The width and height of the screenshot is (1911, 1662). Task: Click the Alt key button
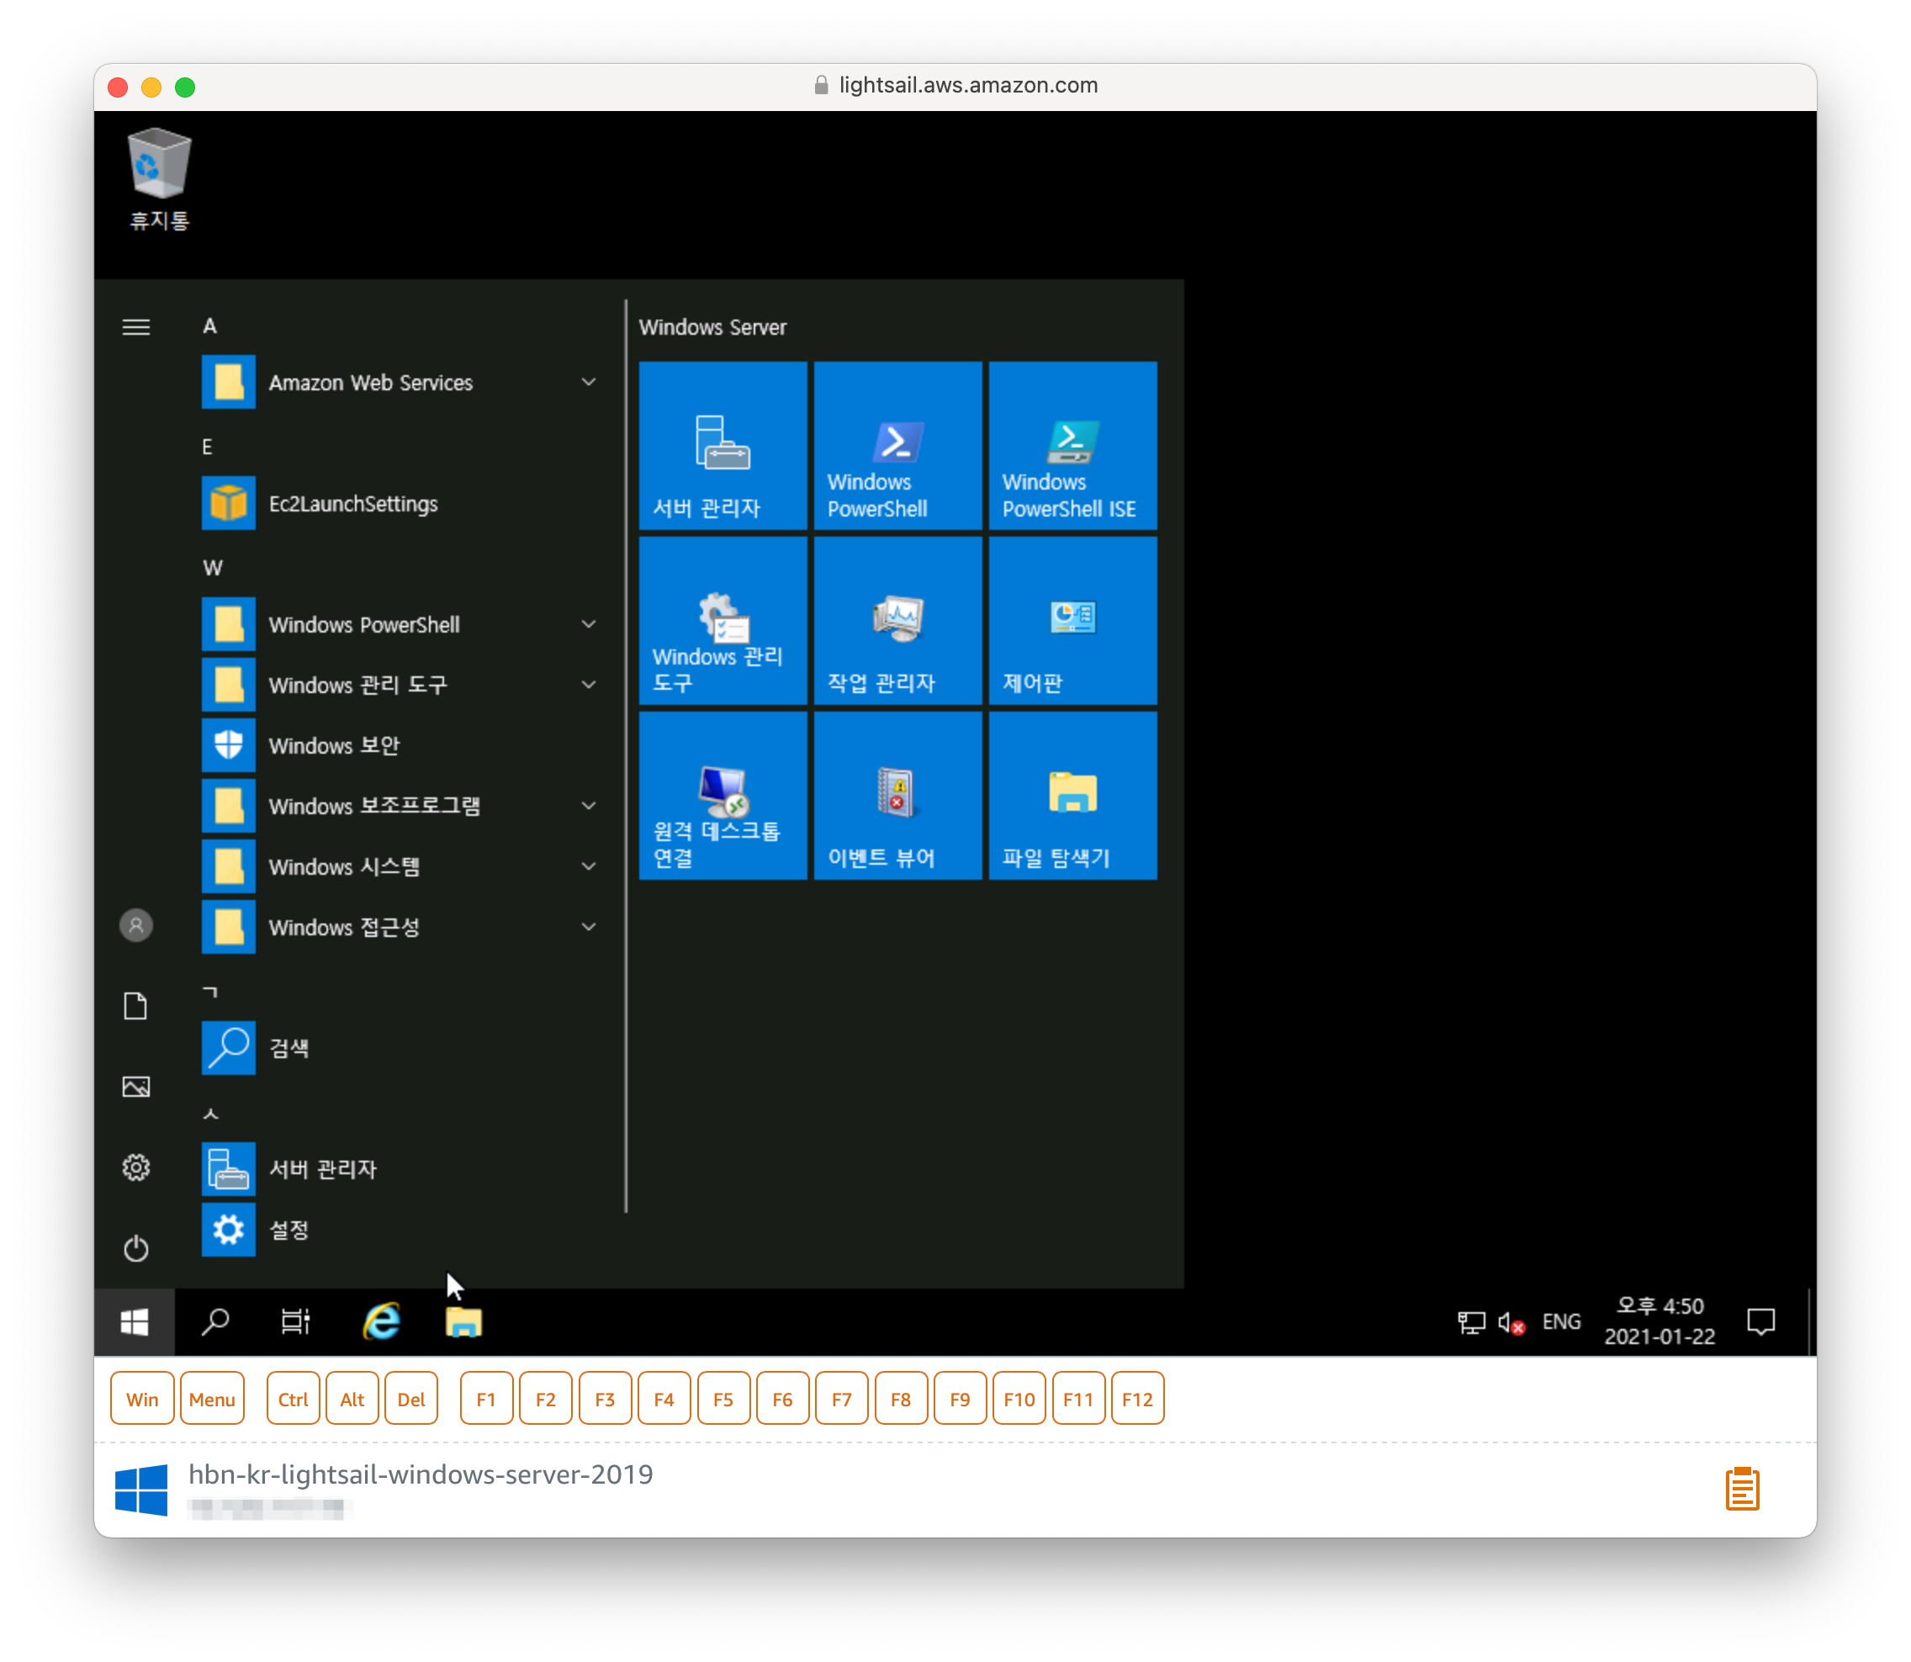[352, 1399]
